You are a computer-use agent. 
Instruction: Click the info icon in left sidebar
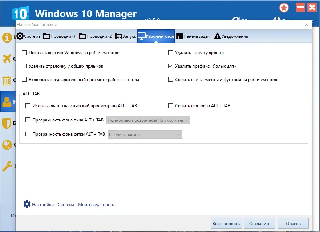tap(7, 37)
